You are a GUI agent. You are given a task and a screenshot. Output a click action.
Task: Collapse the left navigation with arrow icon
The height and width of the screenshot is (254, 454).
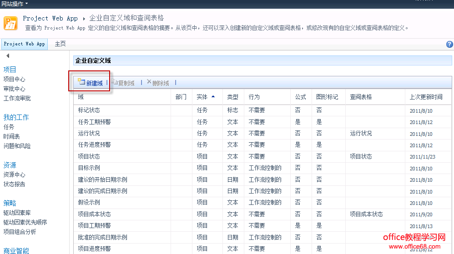[8, 56]
